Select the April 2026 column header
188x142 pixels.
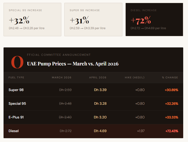[x=98, y=78]
